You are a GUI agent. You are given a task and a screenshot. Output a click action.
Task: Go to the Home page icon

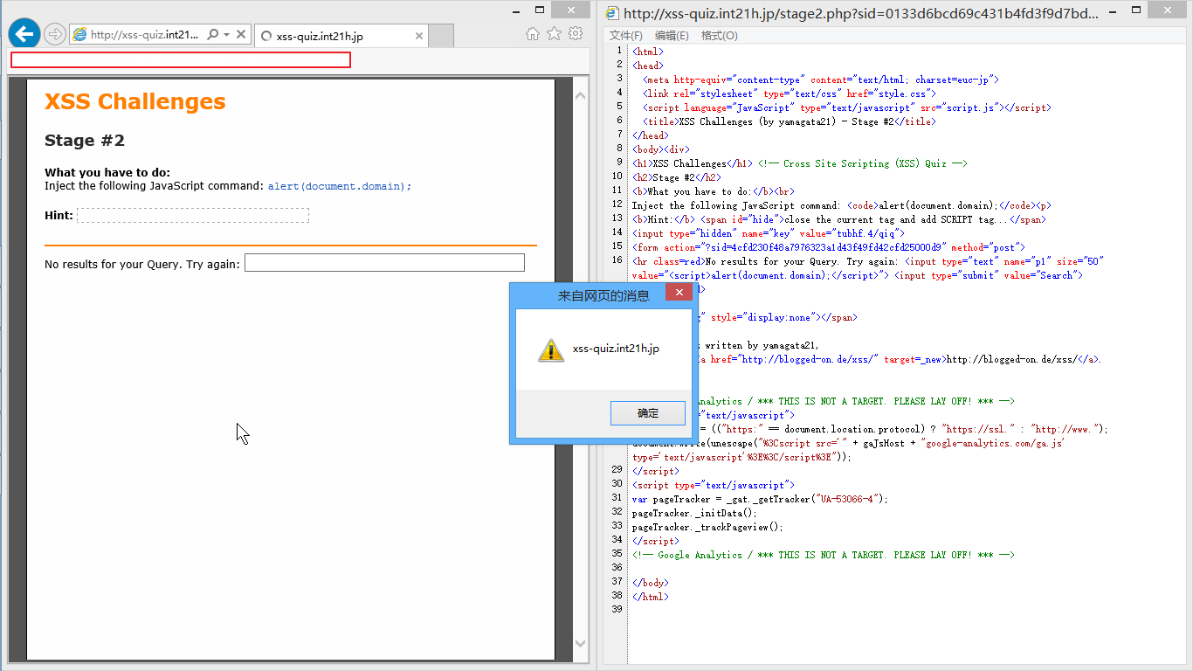(533, 34)
